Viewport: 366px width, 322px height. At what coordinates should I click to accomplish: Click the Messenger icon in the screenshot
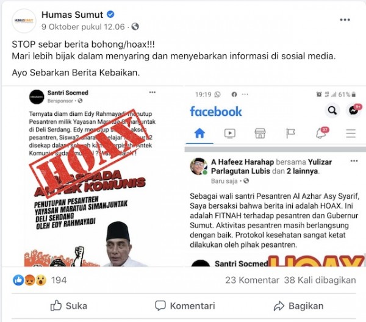[x=354, y=110]
